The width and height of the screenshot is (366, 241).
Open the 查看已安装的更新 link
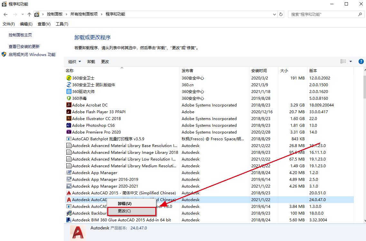[x=24, y=47]
